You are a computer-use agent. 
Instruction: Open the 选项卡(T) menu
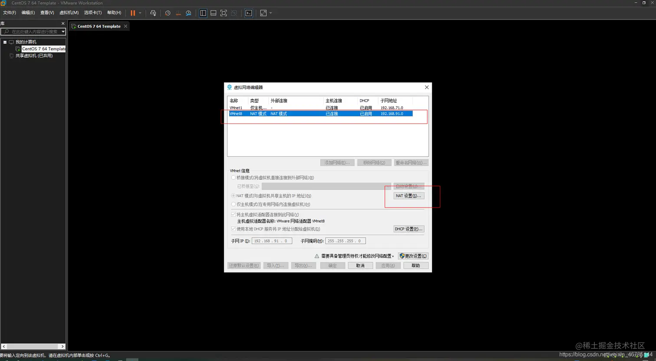(x=93, y=13)
